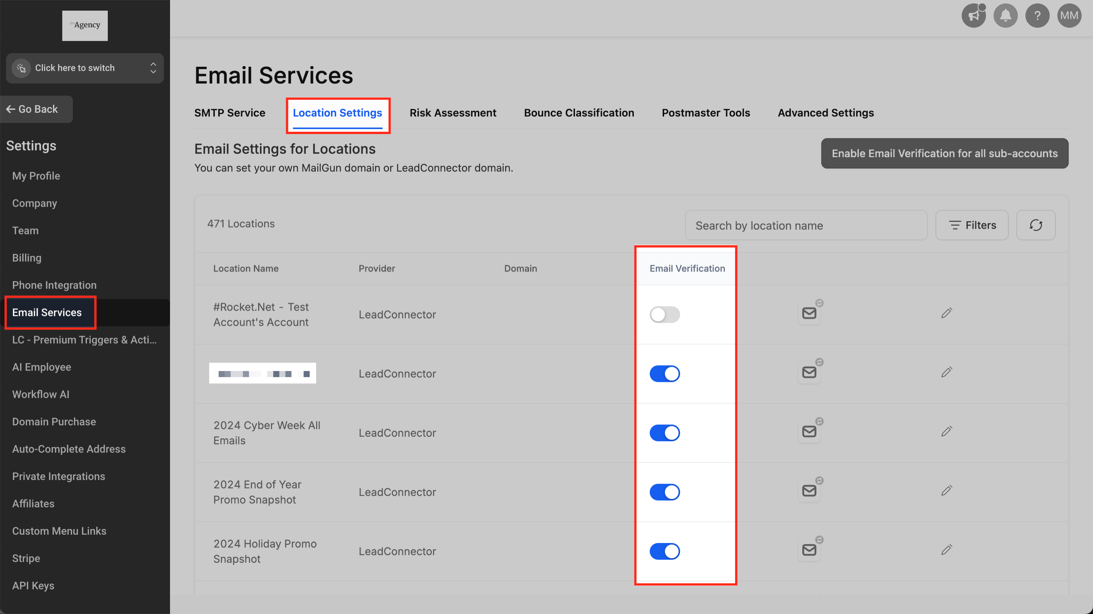This screenshot has width=1093, height=614.
Task: Enable email verification for #Rocket.Net Test Account
Action: pos(665,315)
